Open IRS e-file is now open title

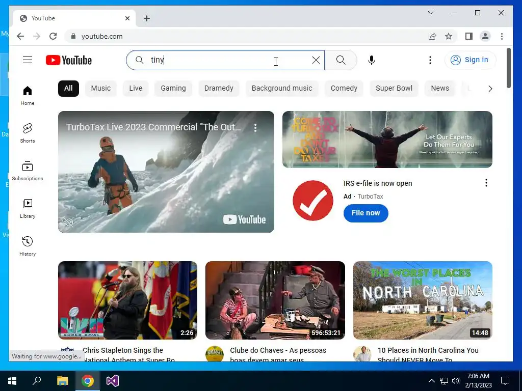coord(378,183)
